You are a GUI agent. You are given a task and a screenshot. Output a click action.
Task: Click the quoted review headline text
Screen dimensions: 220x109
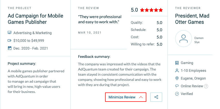click(x=100, y=19)
